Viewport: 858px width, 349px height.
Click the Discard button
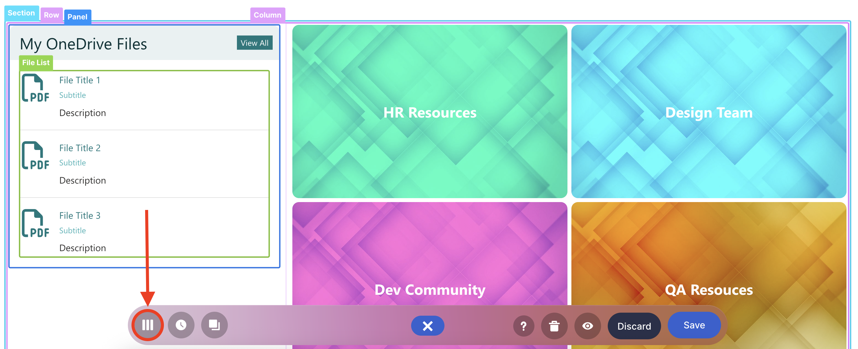[x=634, y=326]
